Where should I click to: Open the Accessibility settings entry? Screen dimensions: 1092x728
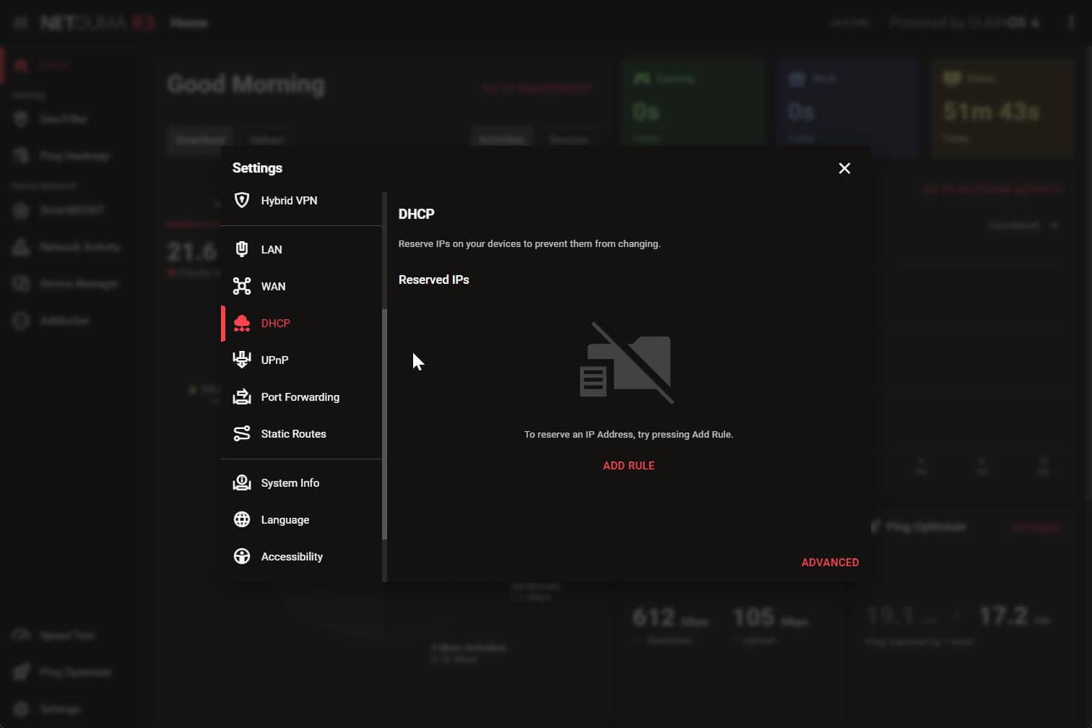click(292, 556)
